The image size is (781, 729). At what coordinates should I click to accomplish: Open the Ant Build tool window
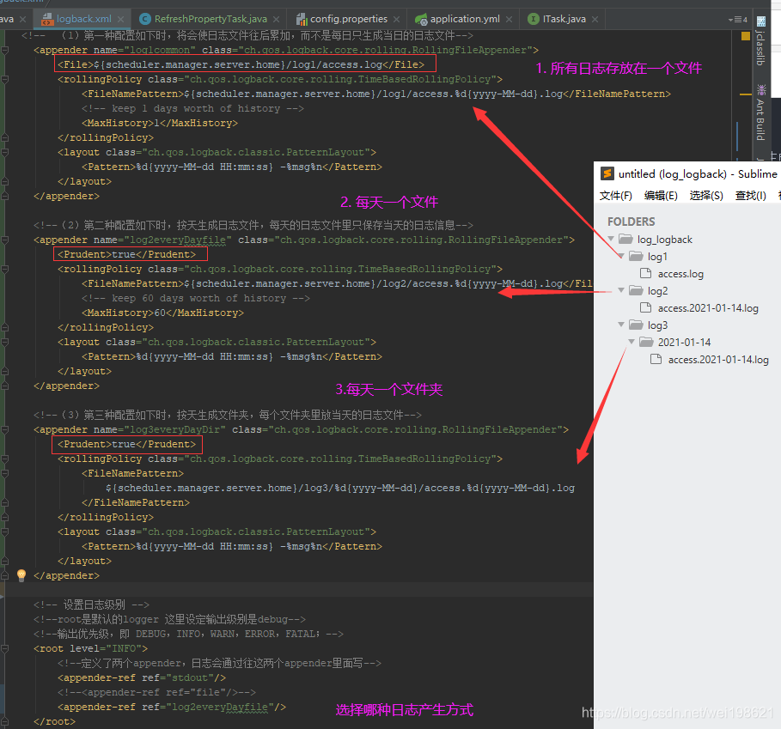coord(760,112)
